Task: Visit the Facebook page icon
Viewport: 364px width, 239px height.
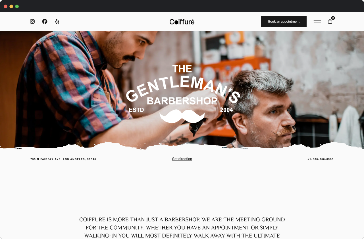Action: [x=45, y=21]
